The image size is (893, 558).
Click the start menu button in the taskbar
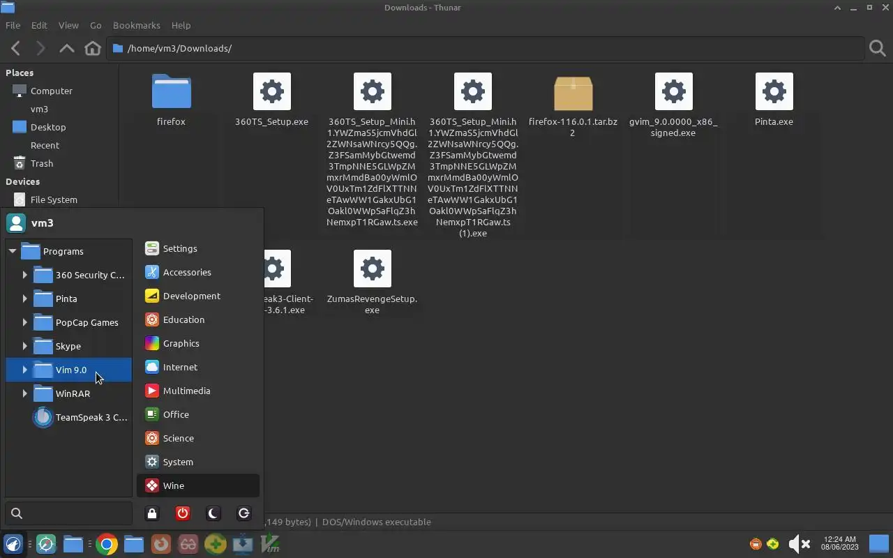pyautogui.click(x=13, y=544)
